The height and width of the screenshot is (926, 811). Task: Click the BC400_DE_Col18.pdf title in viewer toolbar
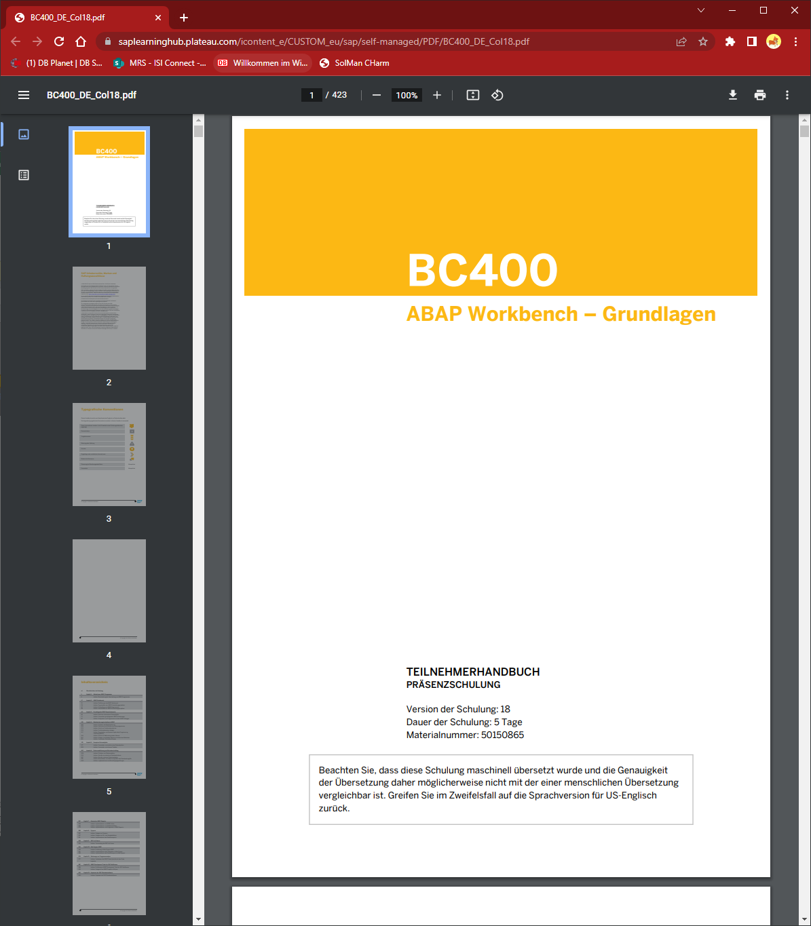(x=92, y=95)
